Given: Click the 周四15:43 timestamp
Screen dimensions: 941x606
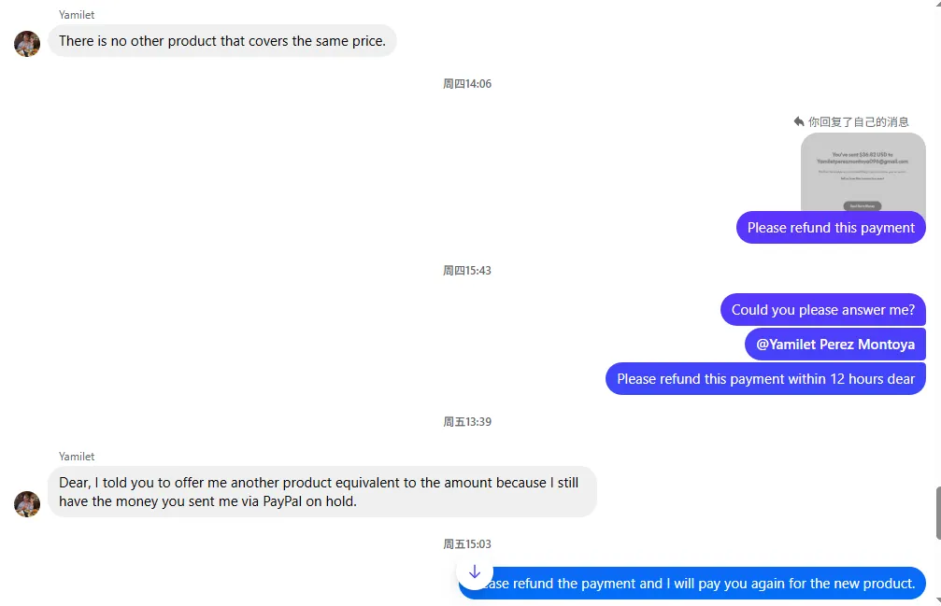Looking at the screenshot, I should coord(467,271).
